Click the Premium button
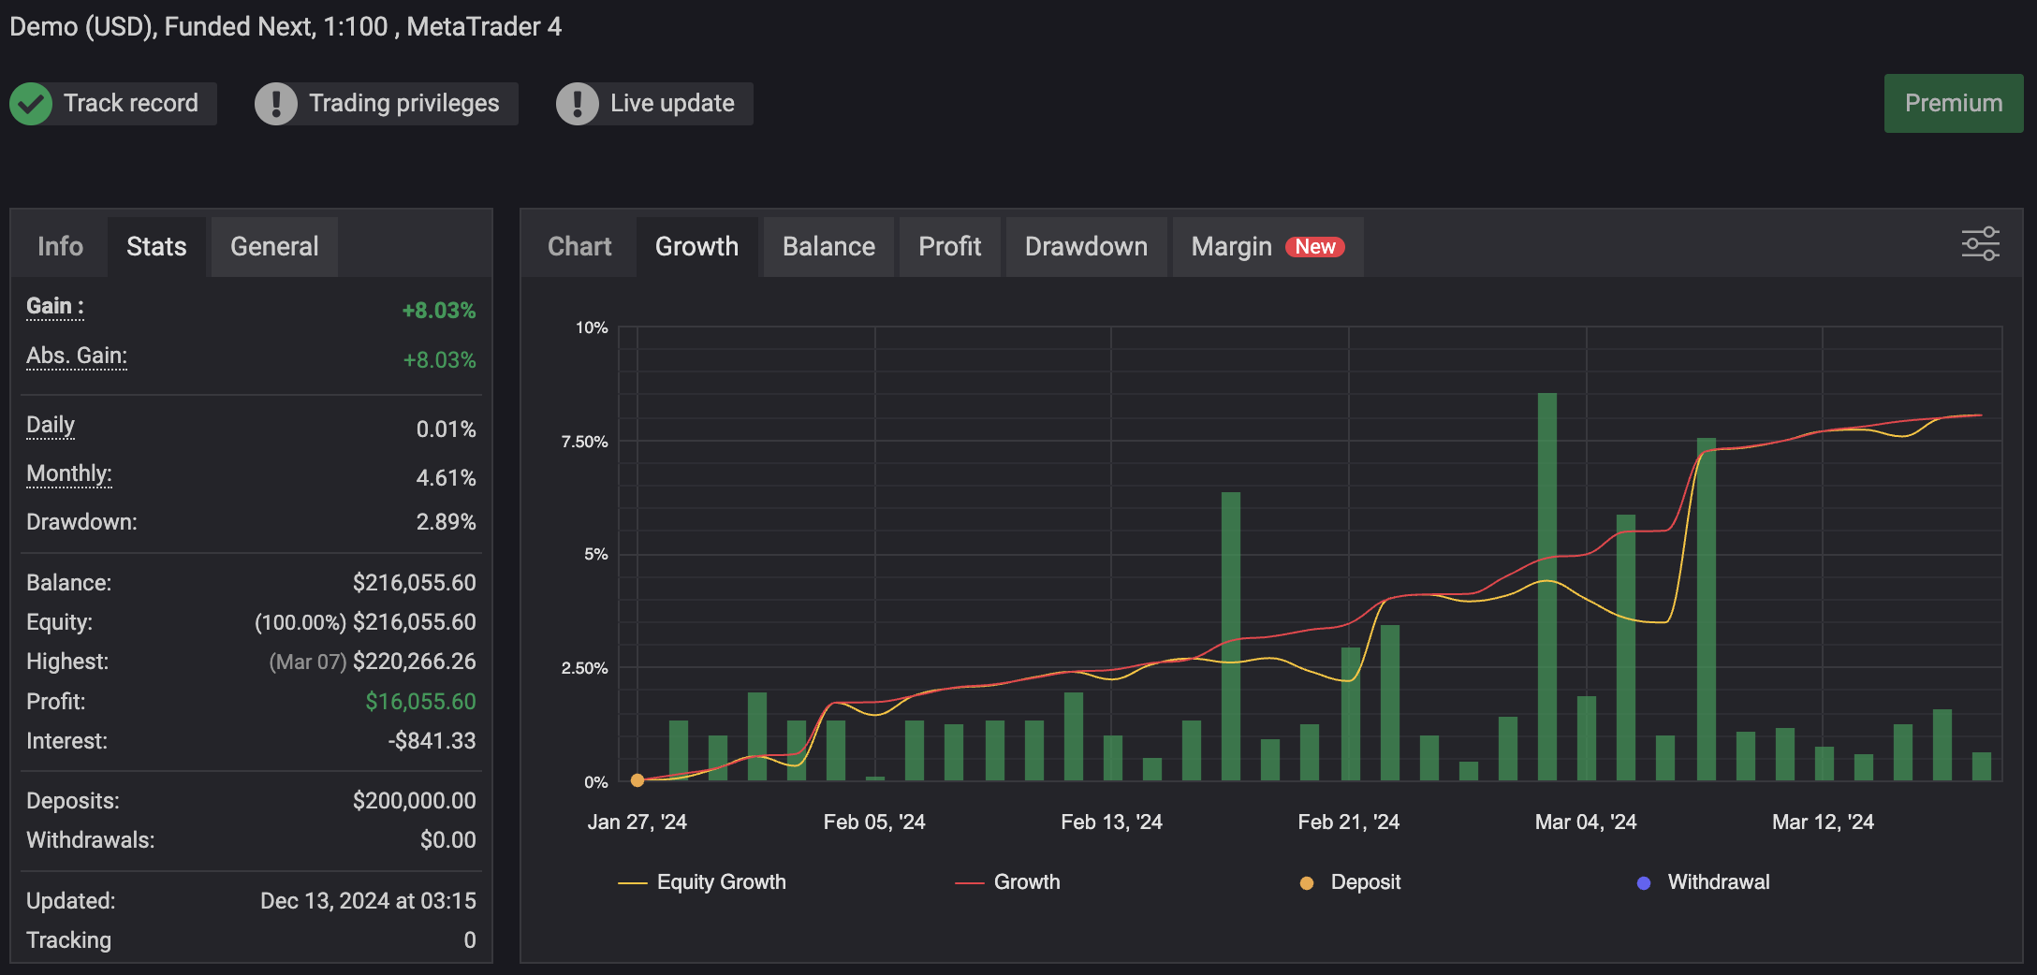 coord(1954,103)
